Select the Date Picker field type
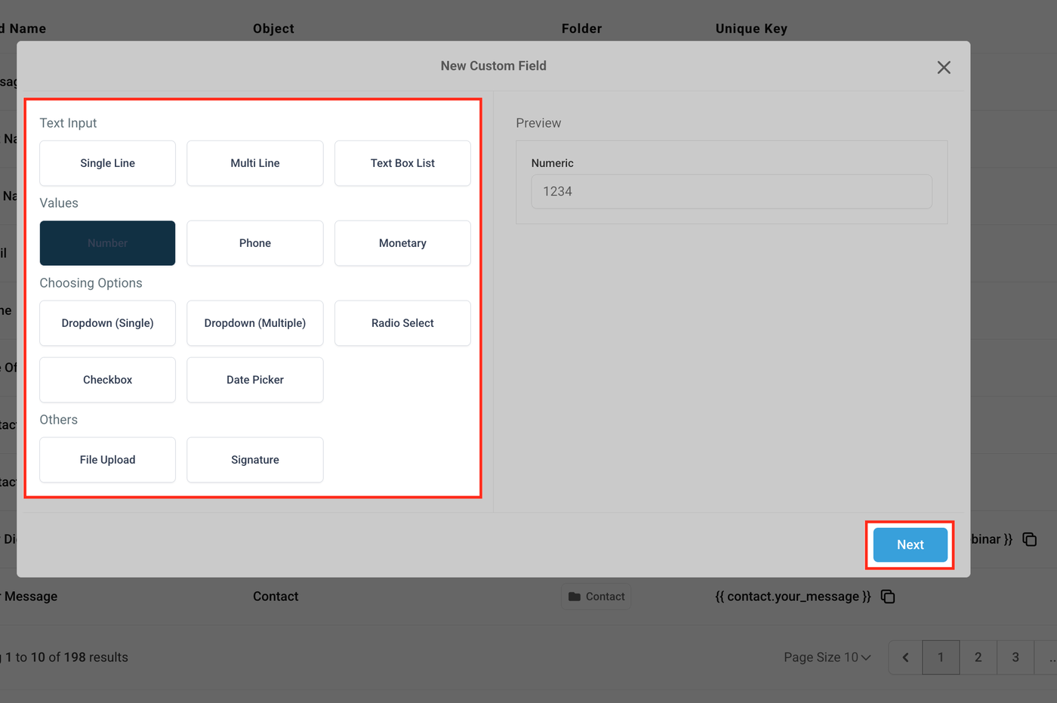 click(x=255, y=380)
